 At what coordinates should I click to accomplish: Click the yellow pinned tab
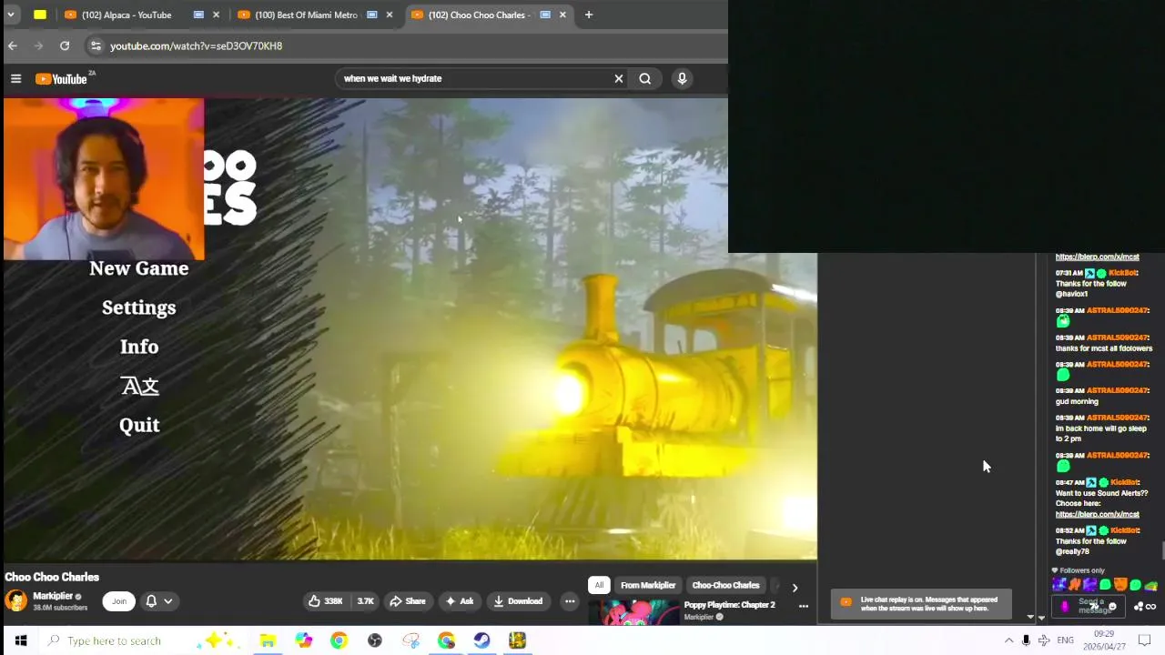[x=40, y=15]
